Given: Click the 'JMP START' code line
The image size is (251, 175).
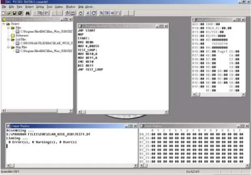Looking at the screenshot, I should click(87, 30).
